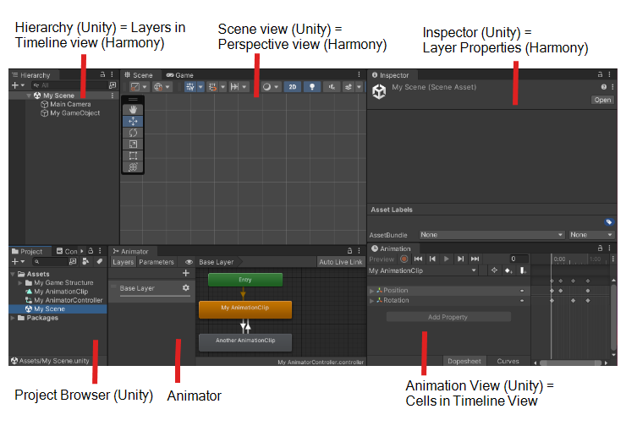Jump to last keyframe in Animation
The image size is (626, 431).
pyautogui.click(x=475, y=259)
